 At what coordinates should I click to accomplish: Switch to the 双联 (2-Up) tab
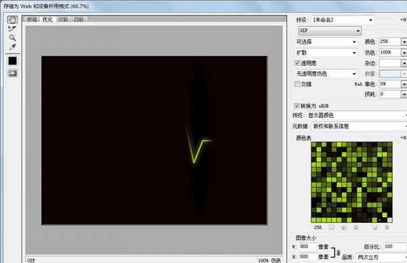click(63, 20)
